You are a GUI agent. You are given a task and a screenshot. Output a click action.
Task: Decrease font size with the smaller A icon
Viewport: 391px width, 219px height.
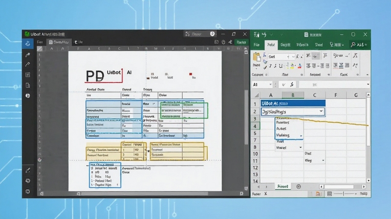[x=302, y=57]
